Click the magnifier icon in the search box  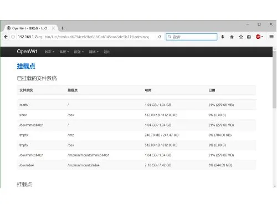coord(170,37)
